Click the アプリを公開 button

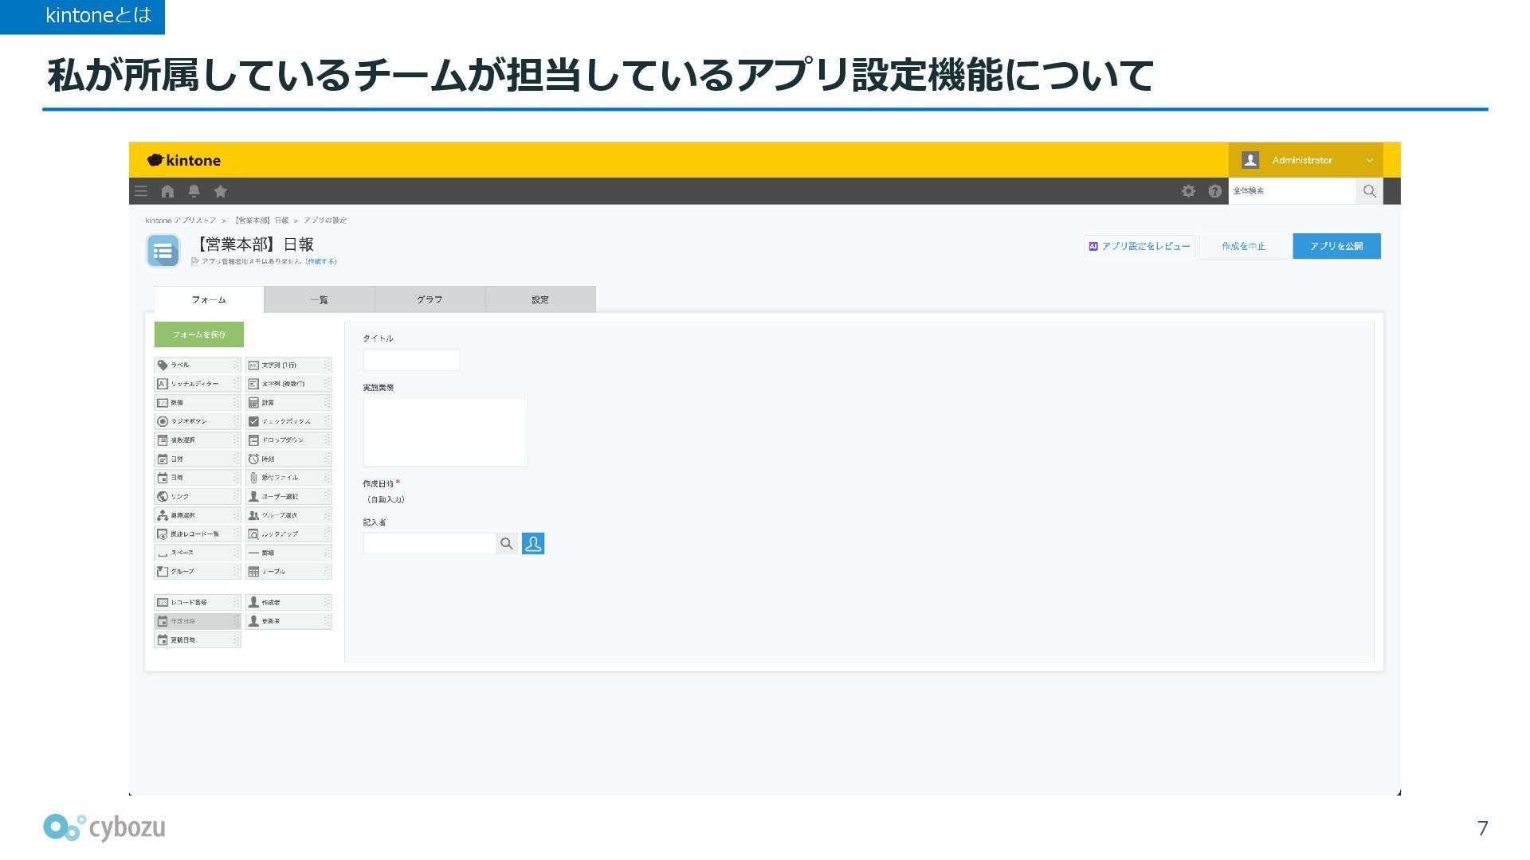point(1336,246)
